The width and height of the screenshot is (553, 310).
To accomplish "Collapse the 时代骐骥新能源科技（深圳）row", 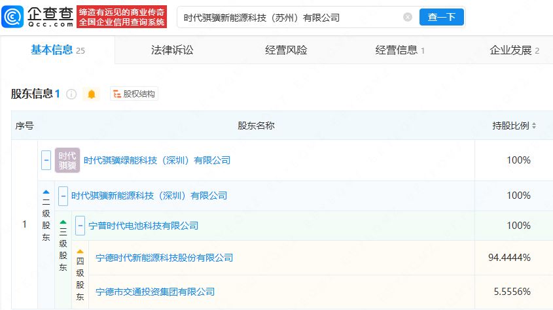I will tap(63, 196).
